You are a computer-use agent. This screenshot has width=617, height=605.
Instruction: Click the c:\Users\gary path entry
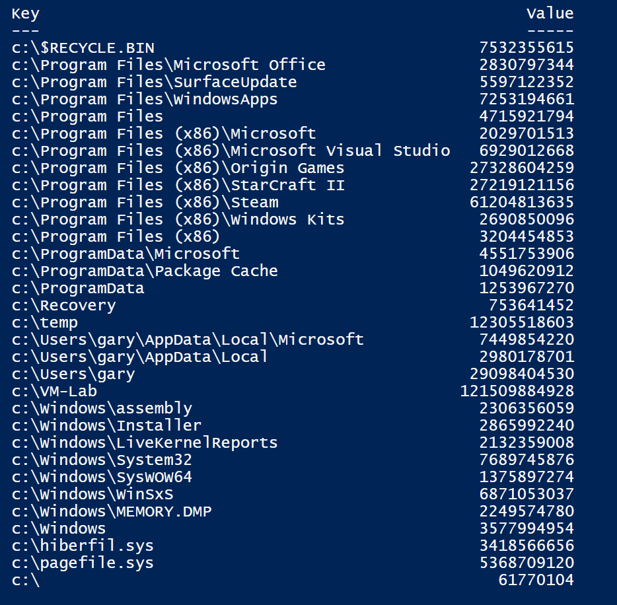click(x=73, y=374)
